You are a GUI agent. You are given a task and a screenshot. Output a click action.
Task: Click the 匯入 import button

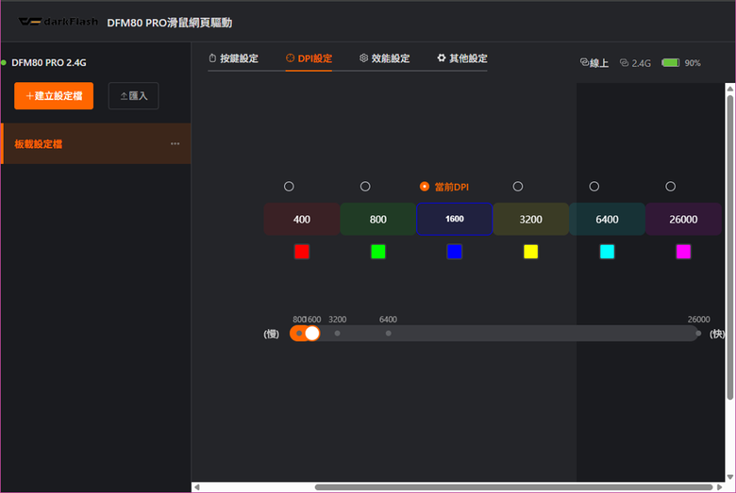pos(133,96)
